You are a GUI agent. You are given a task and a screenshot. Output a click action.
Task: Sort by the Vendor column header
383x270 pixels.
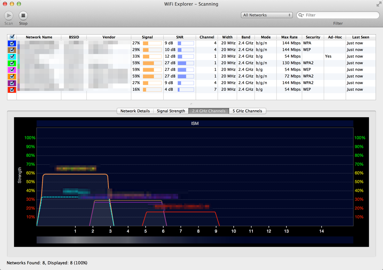pos(109,37)
